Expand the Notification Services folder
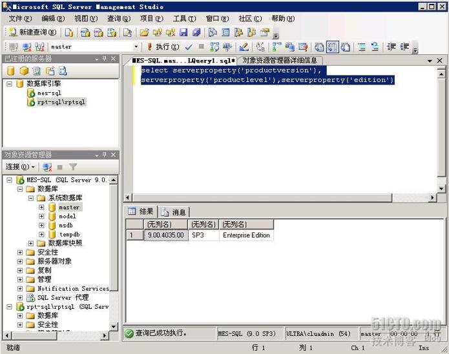The image size is (449, 354). click(x=20, y=289)
